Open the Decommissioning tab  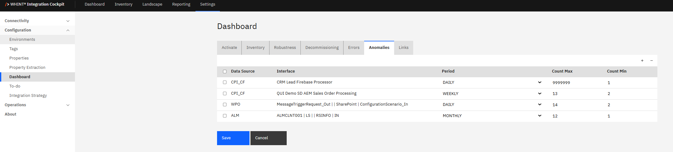322,48
